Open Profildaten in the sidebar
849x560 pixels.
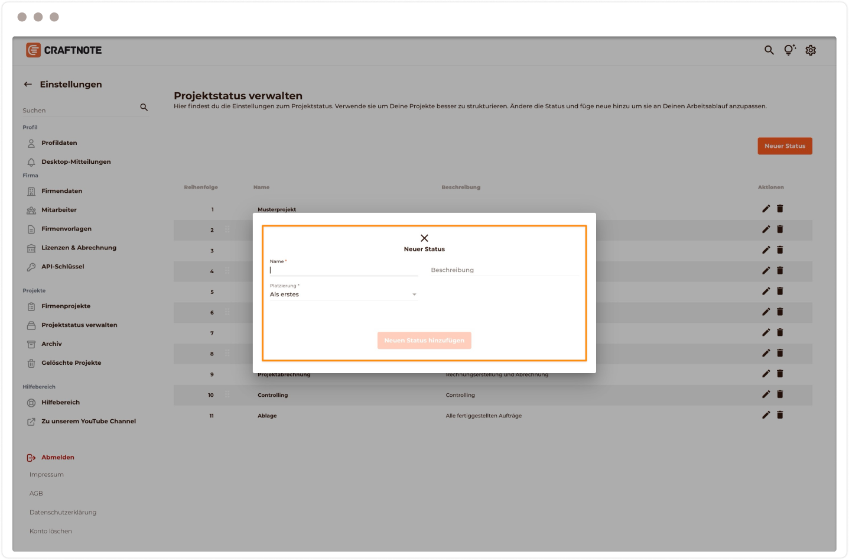pos(59,143)
